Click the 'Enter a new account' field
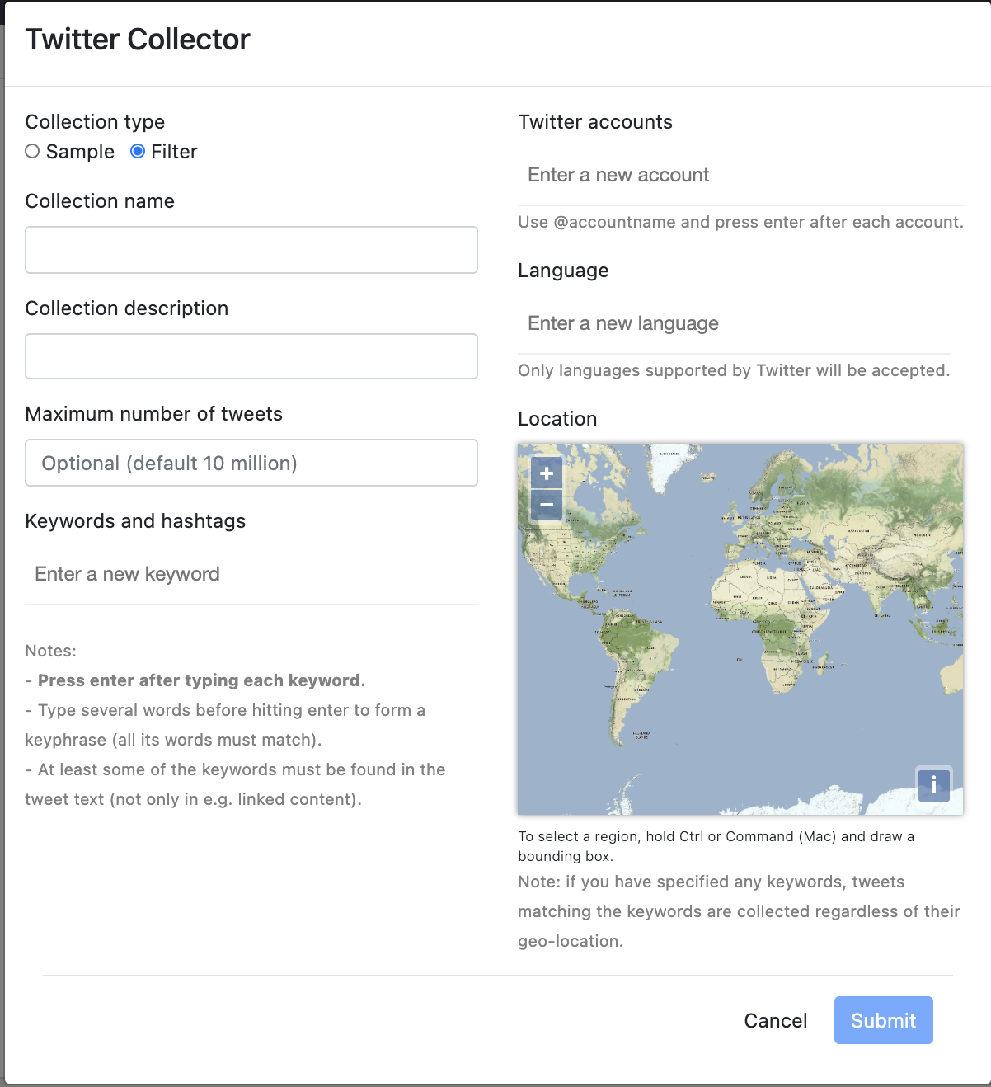Viewport: 991px width, 1087px height. (x=741, y=175)
